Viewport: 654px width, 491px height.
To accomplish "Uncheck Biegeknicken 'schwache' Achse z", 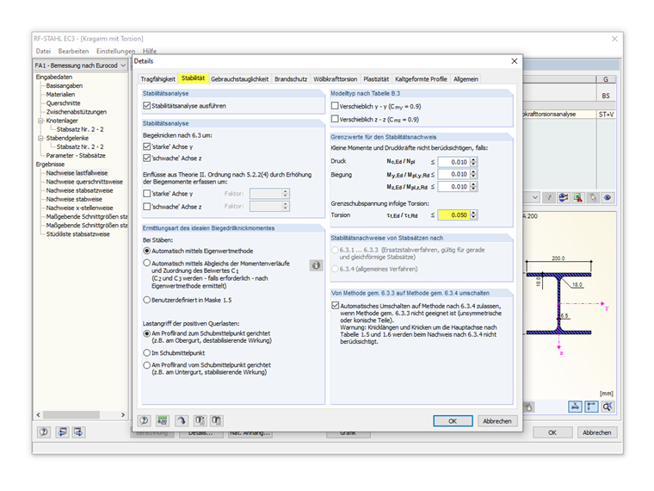I will pos(147,158).
